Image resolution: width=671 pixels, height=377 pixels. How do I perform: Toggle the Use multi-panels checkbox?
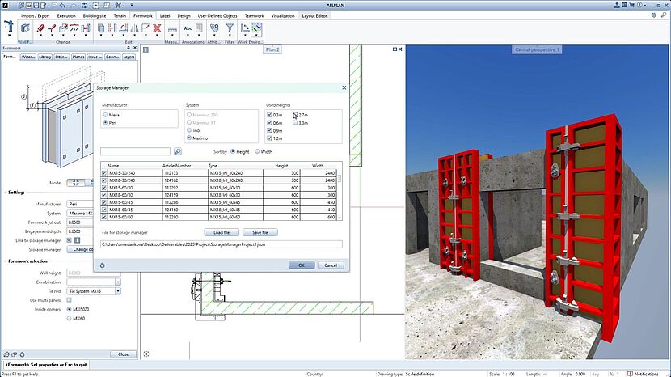point(70,300)
